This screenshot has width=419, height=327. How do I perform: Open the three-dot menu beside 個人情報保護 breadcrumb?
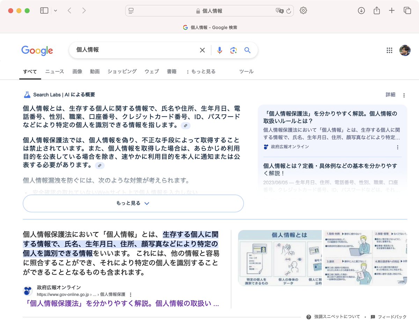tap(131, 294)
